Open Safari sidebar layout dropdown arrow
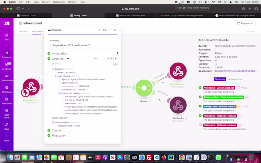Image resolution: width=261 pixels, height=163 pixels. pos(23,9)
